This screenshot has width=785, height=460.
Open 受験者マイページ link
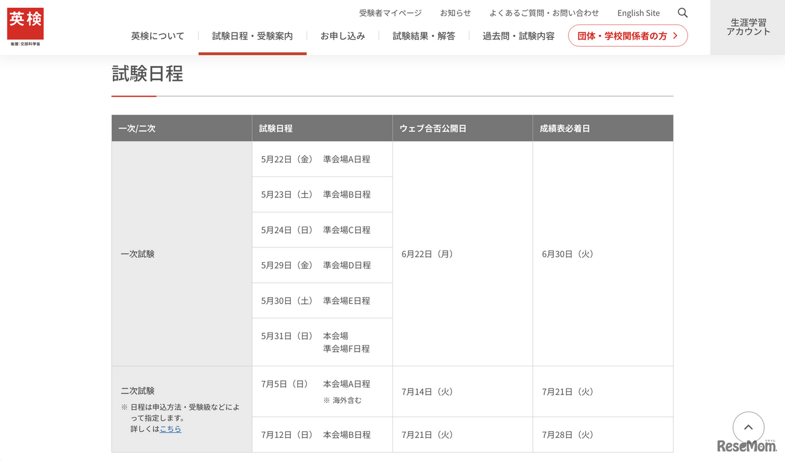pyautogui.click(x=390, y=13)
